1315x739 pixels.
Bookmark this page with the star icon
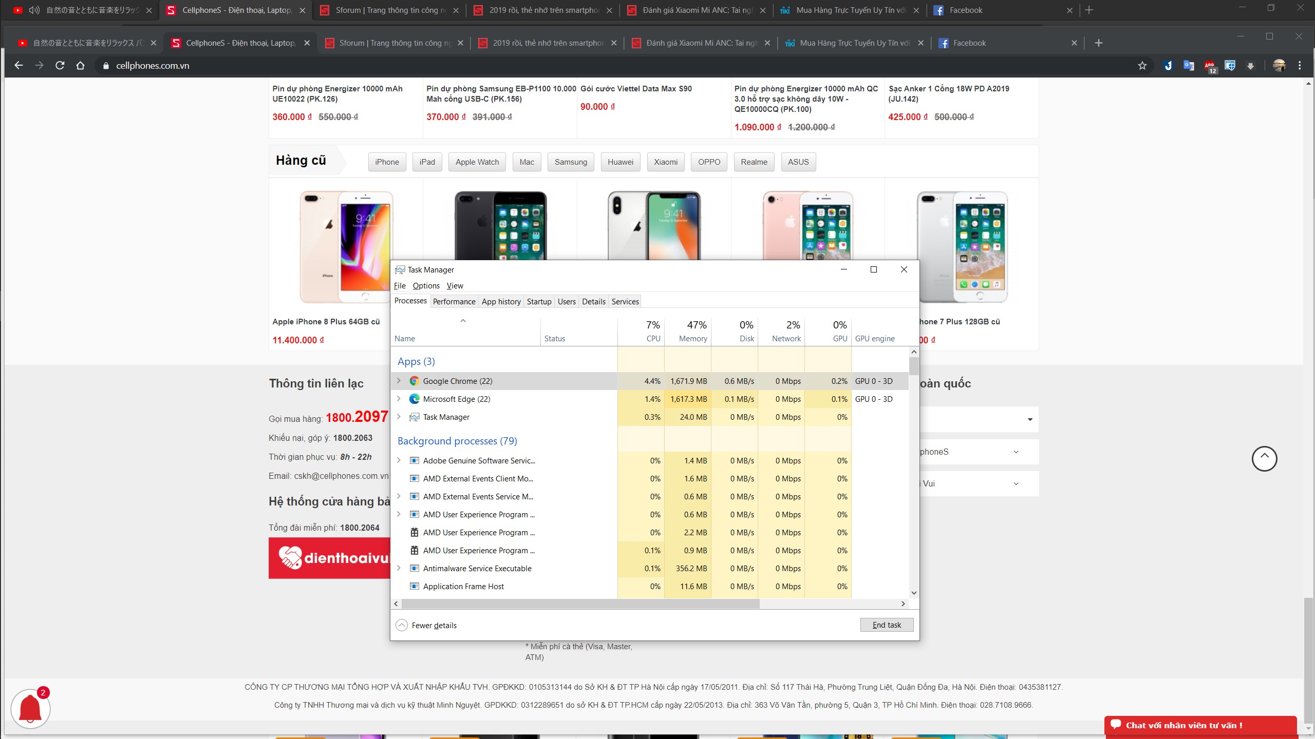point(1142,66)
